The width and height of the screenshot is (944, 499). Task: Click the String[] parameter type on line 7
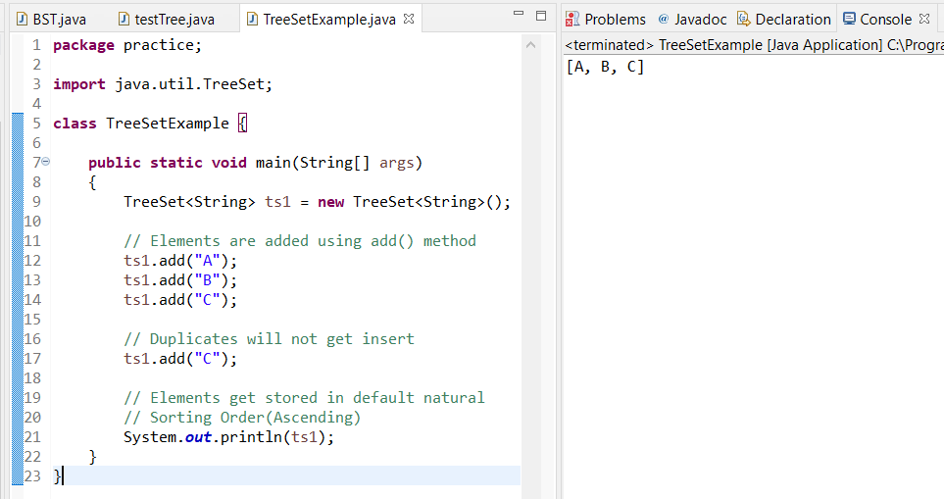click(x=334, y=163)
